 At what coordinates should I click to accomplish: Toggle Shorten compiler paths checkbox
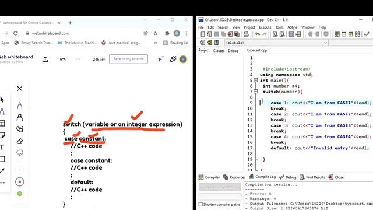[x=200, y=205]
